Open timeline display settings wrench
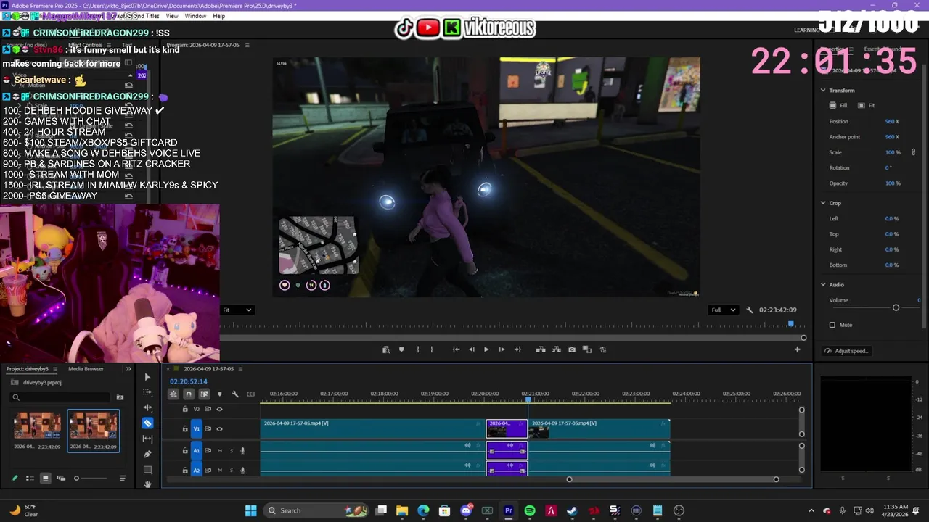The image size is (929, 522). click(x=235, y=394)
